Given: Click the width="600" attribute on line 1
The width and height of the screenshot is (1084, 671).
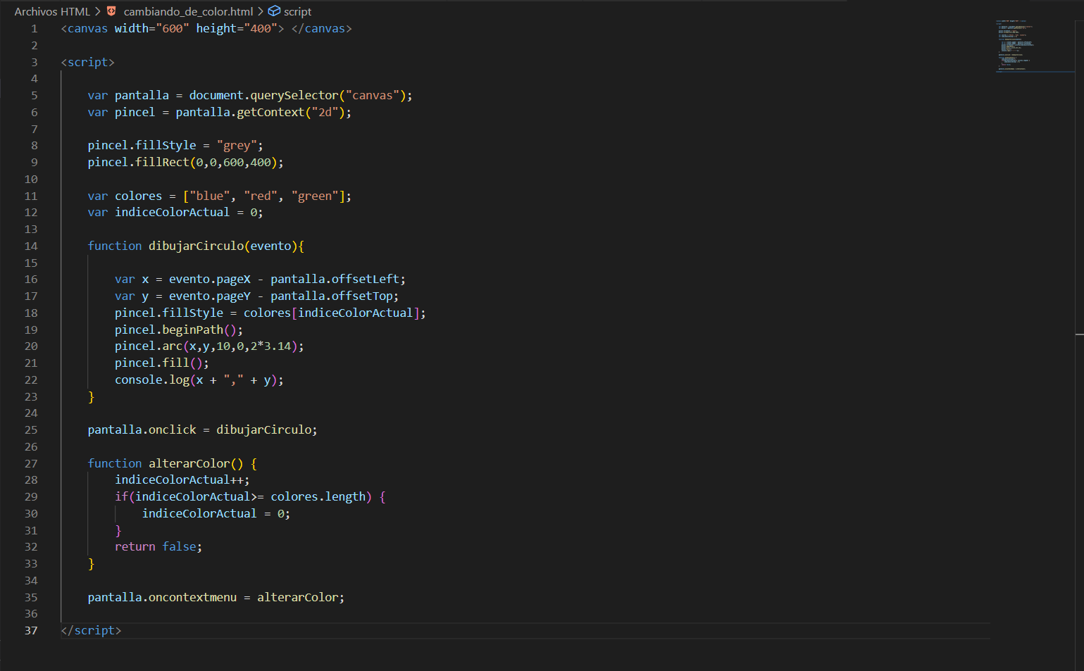Looking at the screenshot, I should pos(151,29).
